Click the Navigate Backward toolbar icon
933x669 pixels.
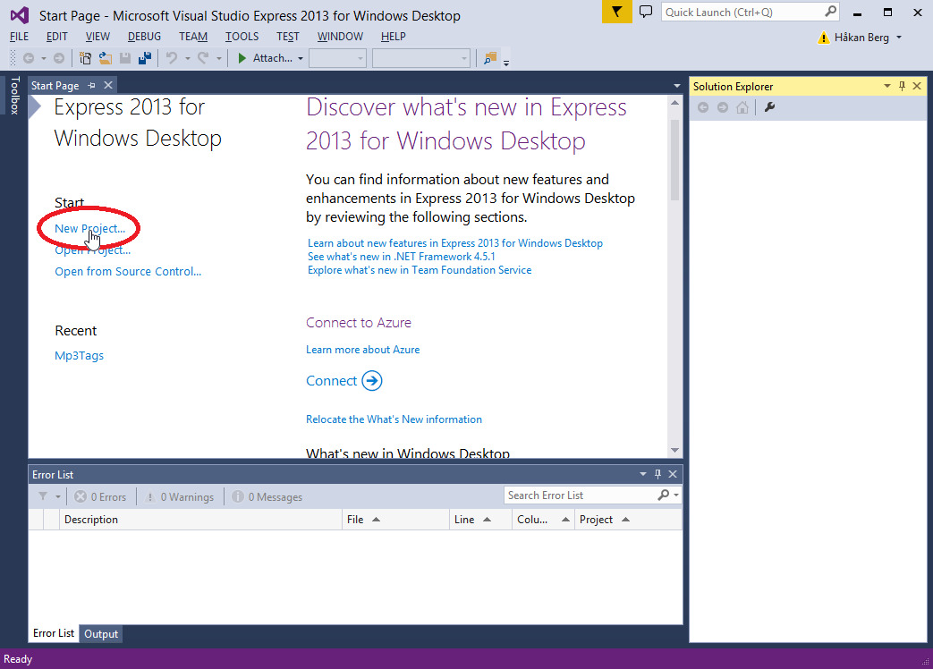28,58
